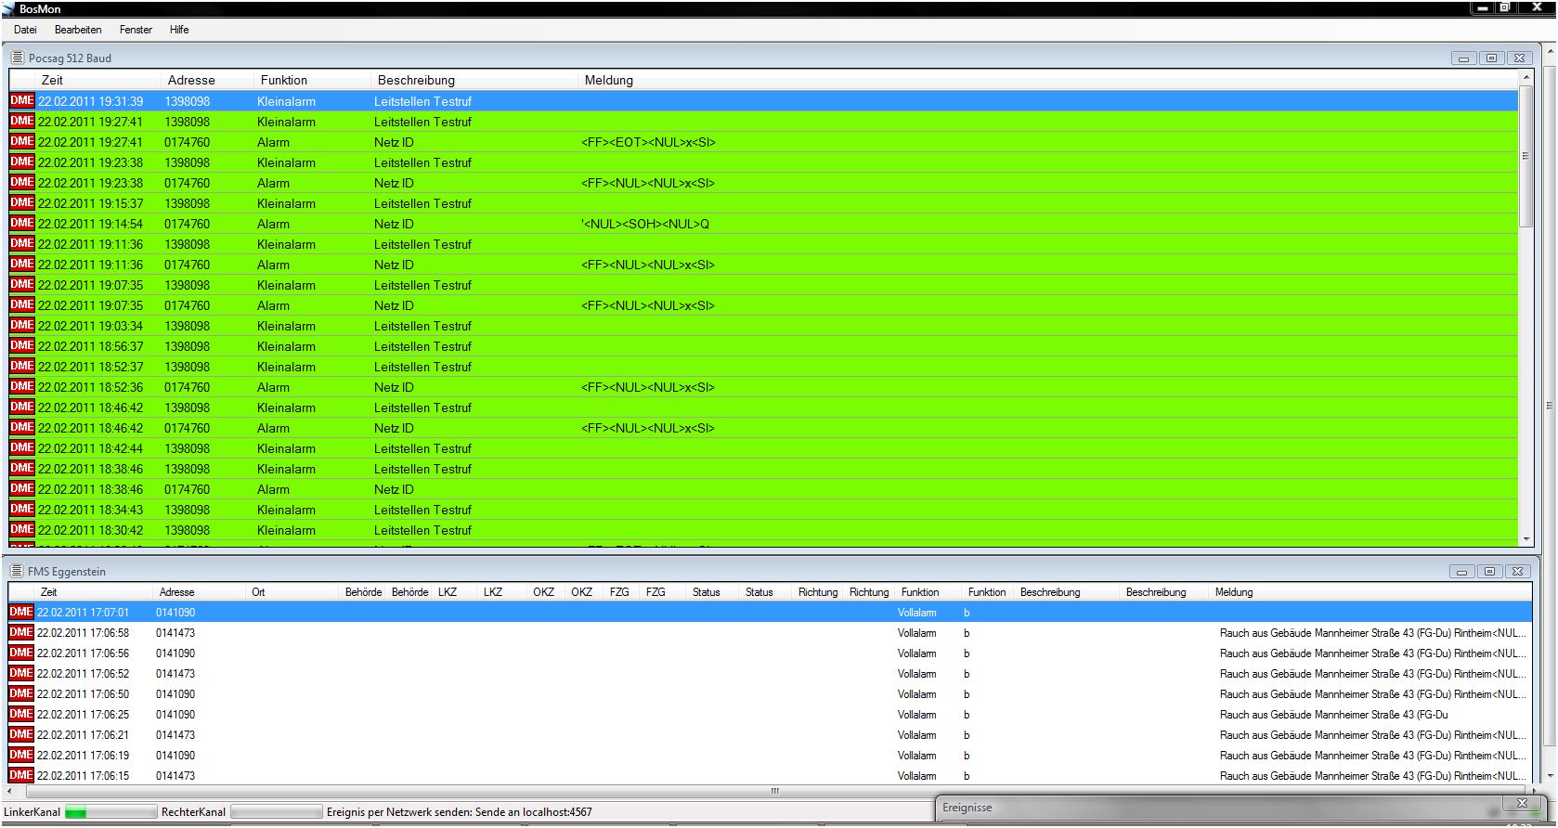Close the Ereignisse popup panel
The image size is (1558, 828).
click(1521, 803)
